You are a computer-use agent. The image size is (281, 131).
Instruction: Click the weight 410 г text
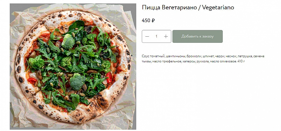coord(241,61)
